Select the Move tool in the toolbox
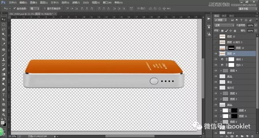Image resolution: width=259 pixels, height=138 pixels. 3,20
